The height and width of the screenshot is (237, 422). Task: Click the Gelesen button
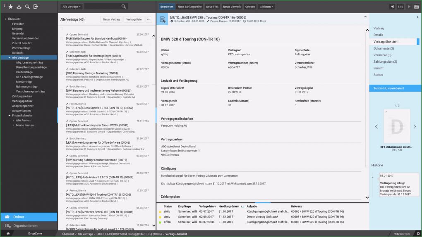[x=250, y=7]
